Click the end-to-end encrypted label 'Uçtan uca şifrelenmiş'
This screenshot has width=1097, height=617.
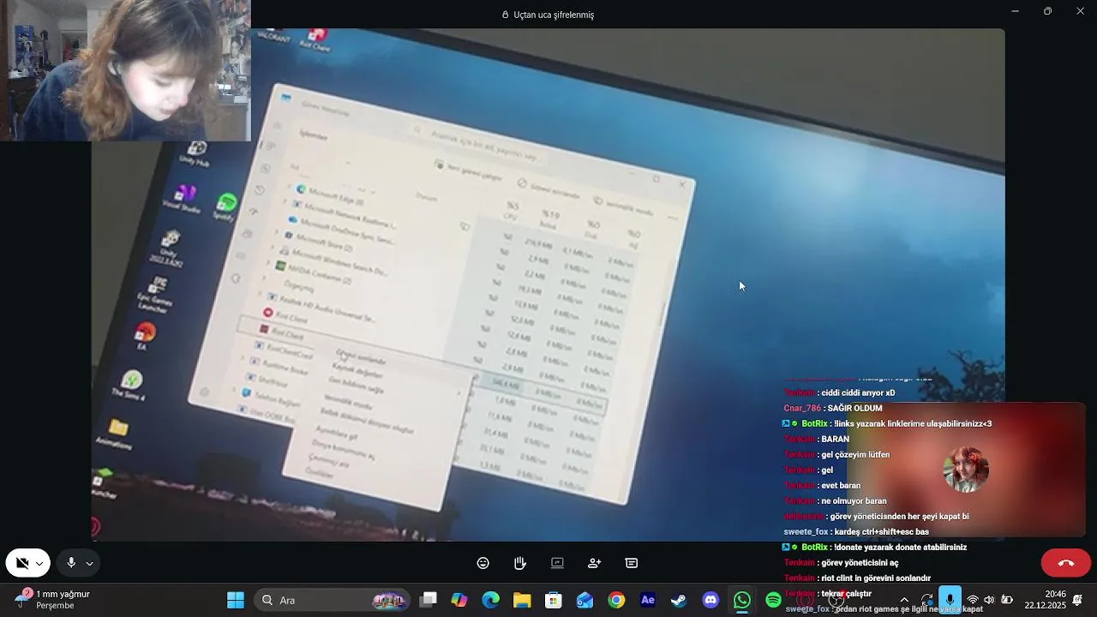coord(554,15)
